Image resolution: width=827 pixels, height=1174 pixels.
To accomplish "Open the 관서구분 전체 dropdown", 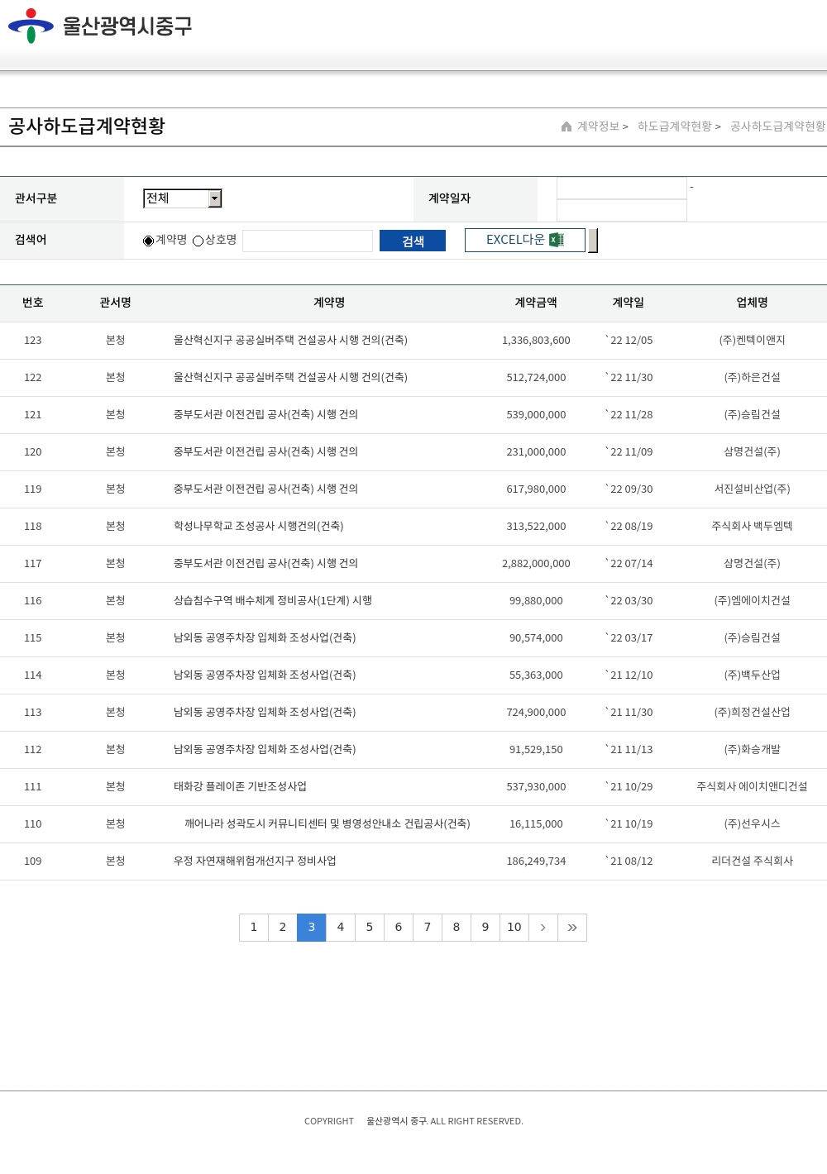I will coord(176,198).
